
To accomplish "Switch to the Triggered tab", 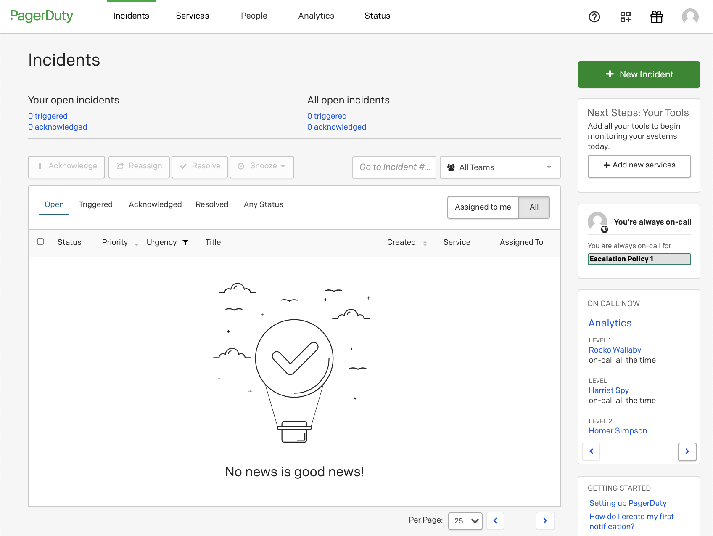I will click(96, 204).
